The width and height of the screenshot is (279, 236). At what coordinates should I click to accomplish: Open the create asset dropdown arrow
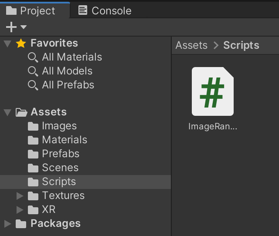coord(24,27)
